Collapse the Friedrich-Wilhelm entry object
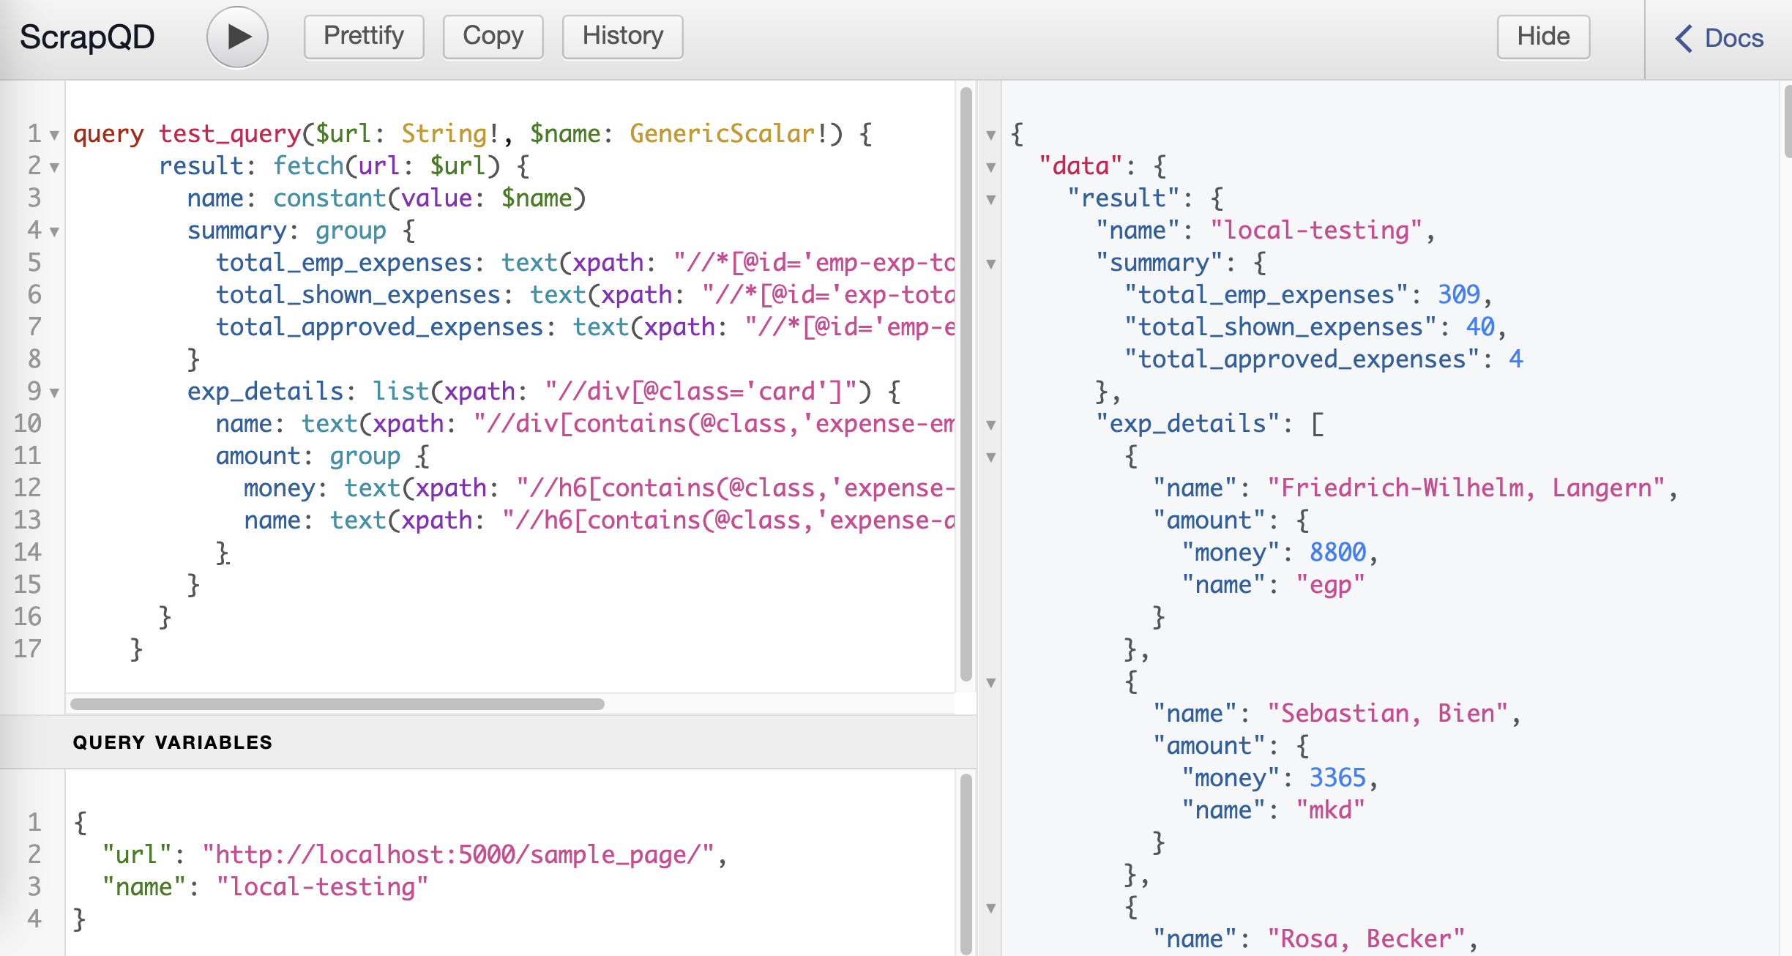The width and height of the screenshot is (1792, 956). (991, 457)
